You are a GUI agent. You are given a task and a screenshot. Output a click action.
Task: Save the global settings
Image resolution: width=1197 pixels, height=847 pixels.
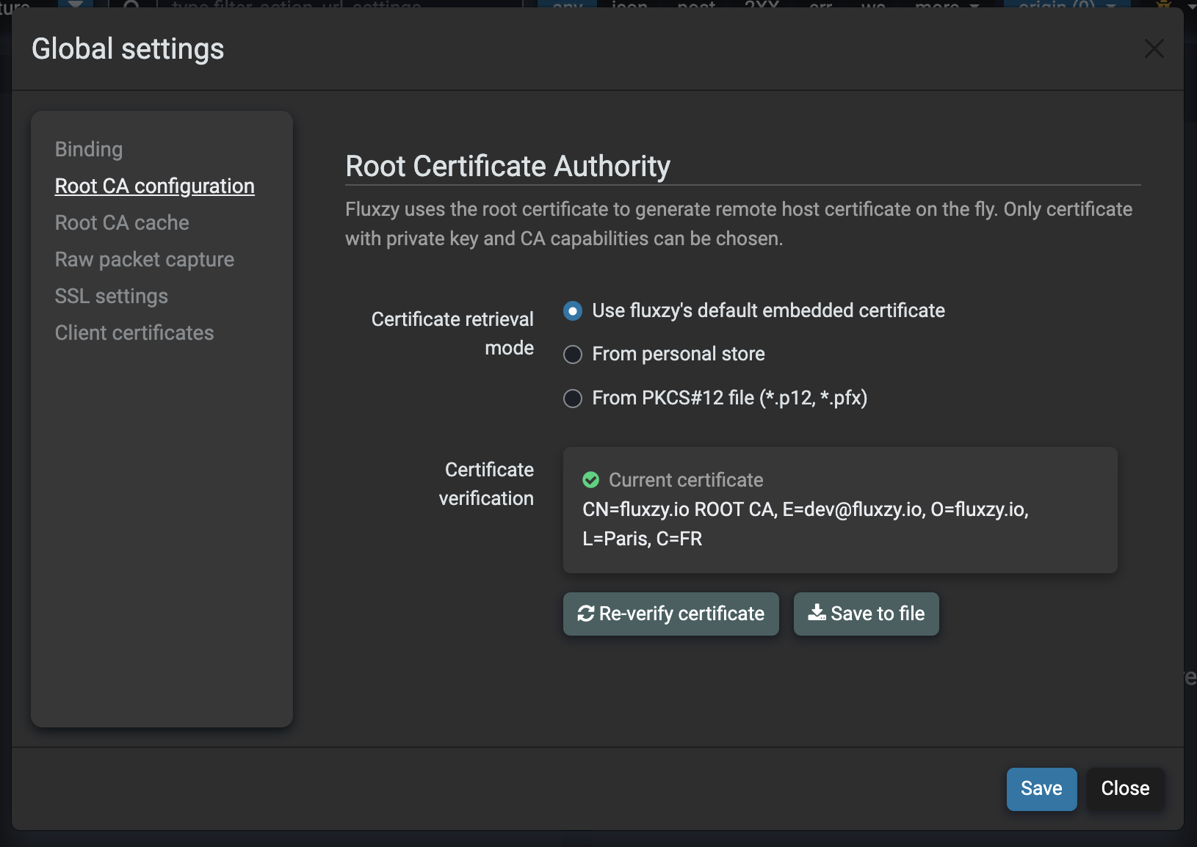pos(1041,789)
